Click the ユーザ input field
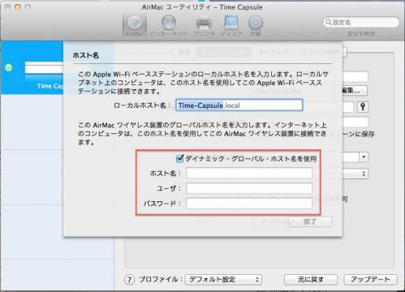Viewport: 405px width, 292px height. click(249, 188)
